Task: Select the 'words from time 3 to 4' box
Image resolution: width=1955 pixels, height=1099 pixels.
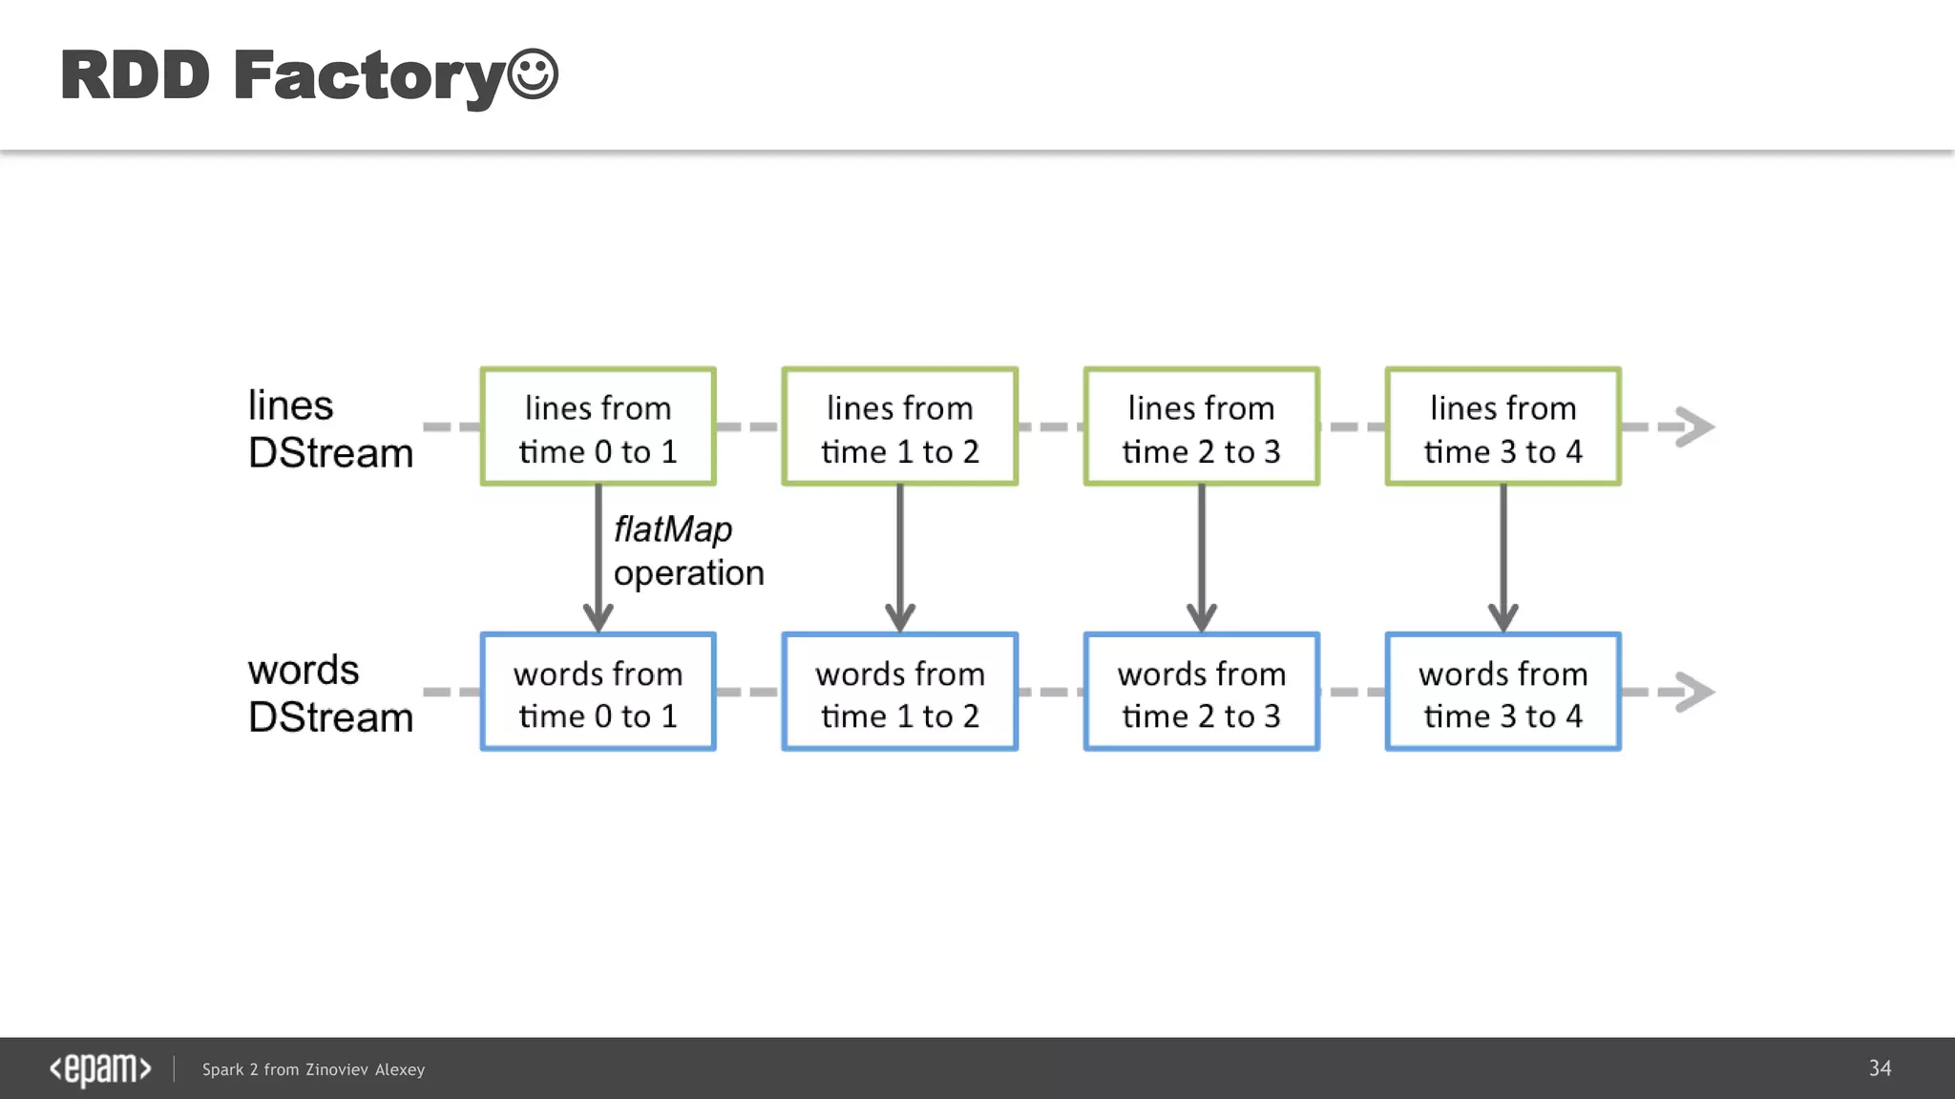Action: pyautogui.click(x=1503, y=693)
